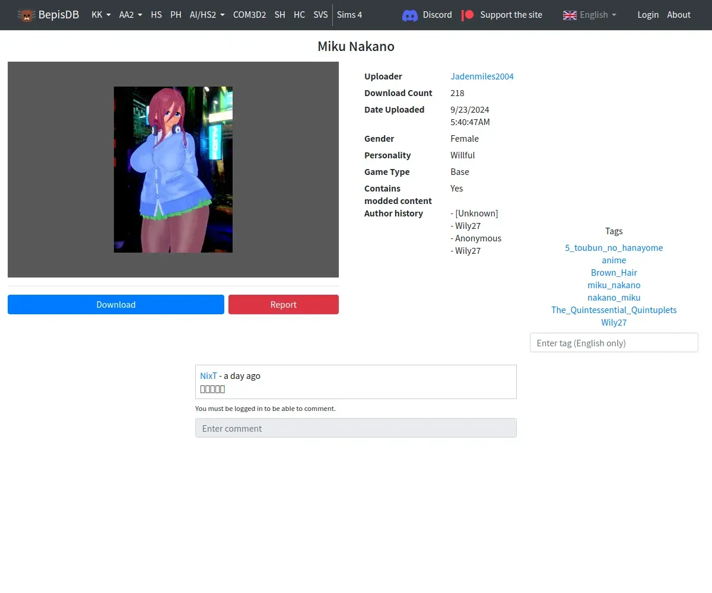Open the About page
712x593 pixels.
(679, 15)
